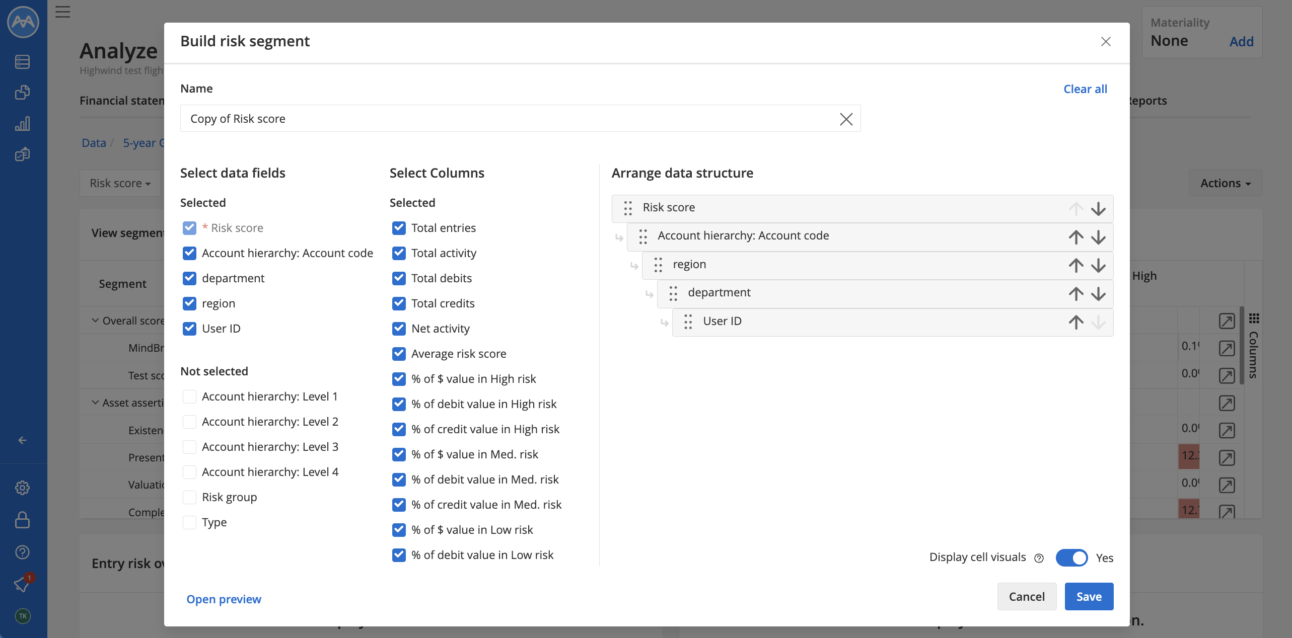Switch to the Financial statements tab

coord(122,101)
